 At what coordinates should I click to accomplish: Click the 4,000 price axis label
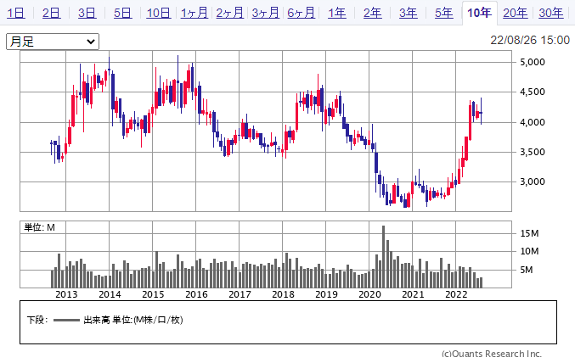click(x=533, y=122)
